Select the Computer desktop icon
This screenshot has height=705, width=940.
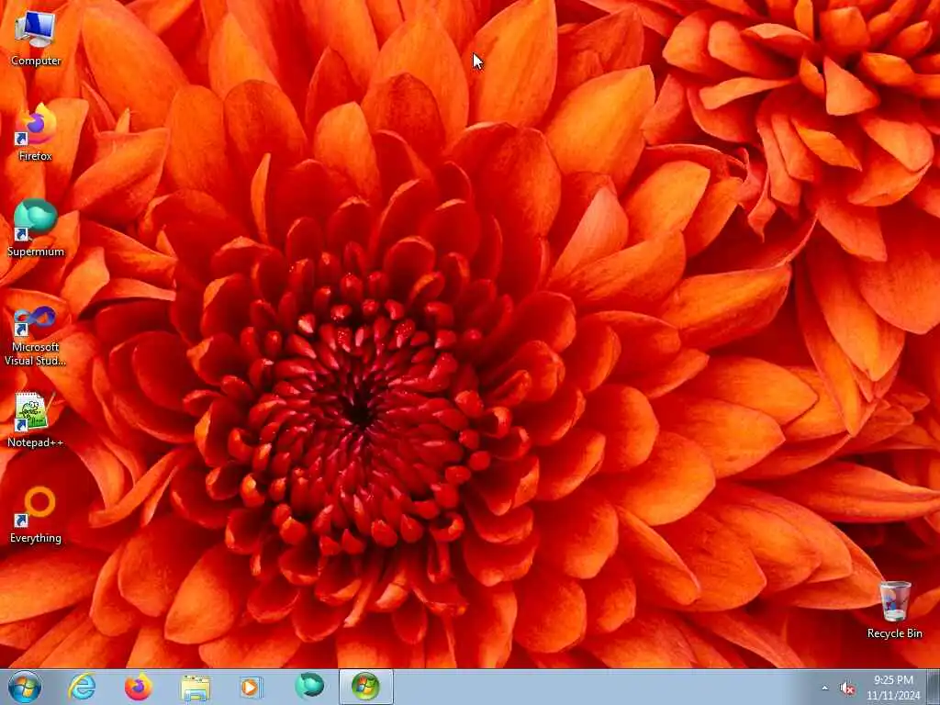click(36, 39)
